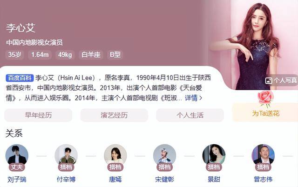298x187 pixels.
Task: Click the 百度百科 badge
Action: (x=20, y=78)
